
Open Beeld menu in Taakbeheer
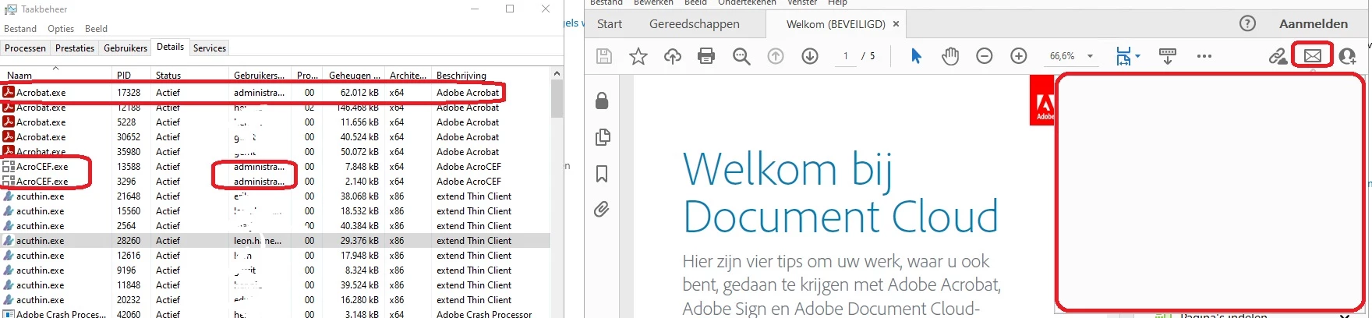pos(97,29)
